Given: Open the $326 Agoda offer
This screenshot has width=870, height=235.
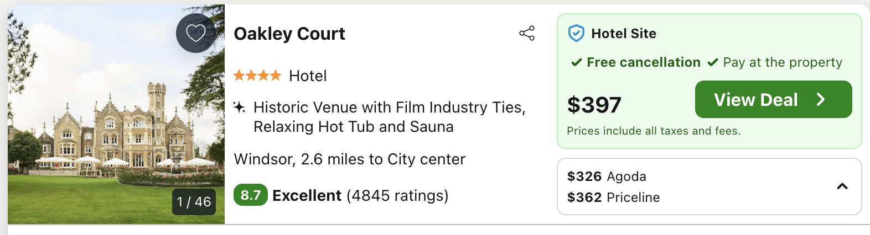Looking at the screenshot, I should coord(607,177).
